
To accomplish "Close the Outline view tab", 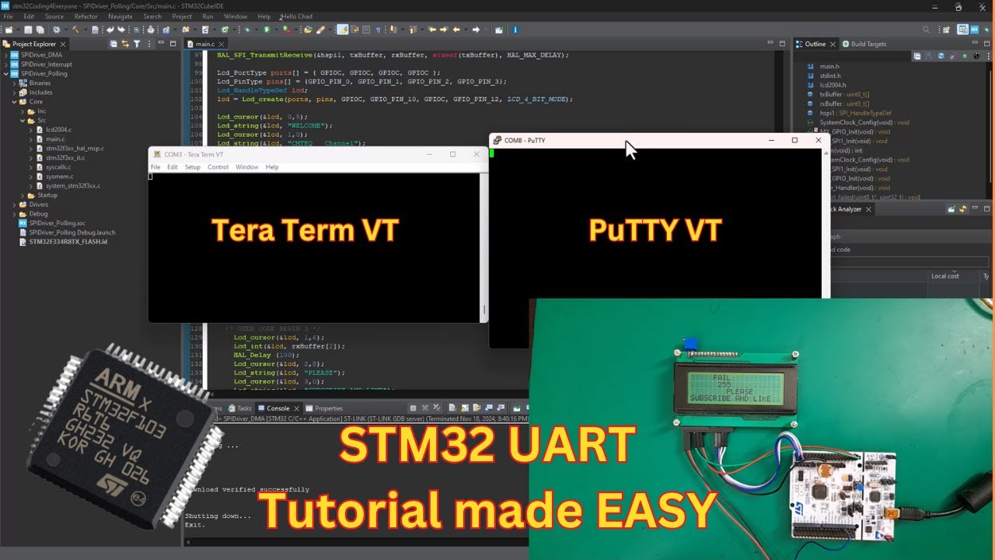I will (833, 44).
